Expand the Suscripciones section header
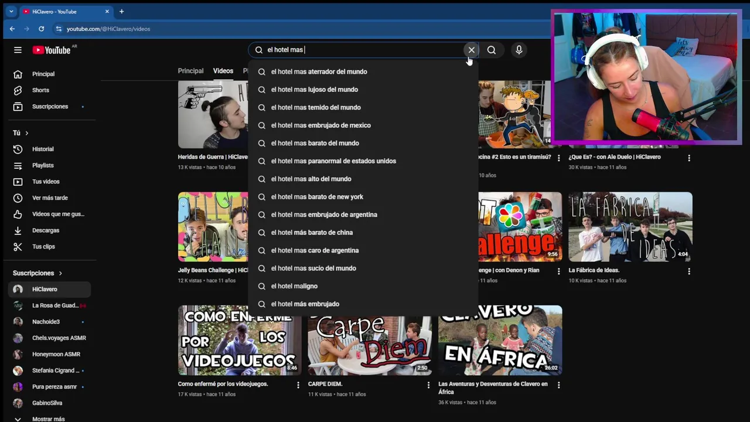 click(x=37, y=273)
